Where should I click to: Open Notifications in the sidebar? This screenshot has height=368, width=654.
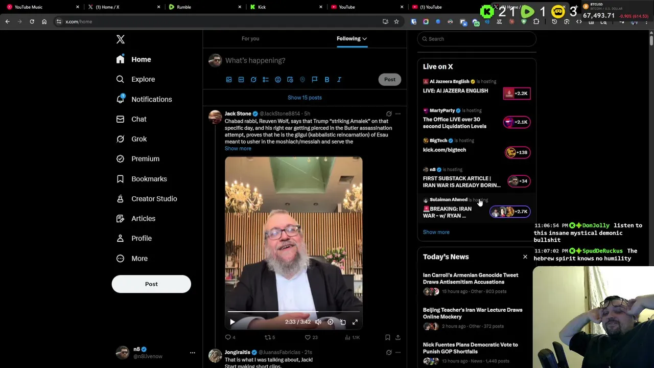click(x=144, y=99)
